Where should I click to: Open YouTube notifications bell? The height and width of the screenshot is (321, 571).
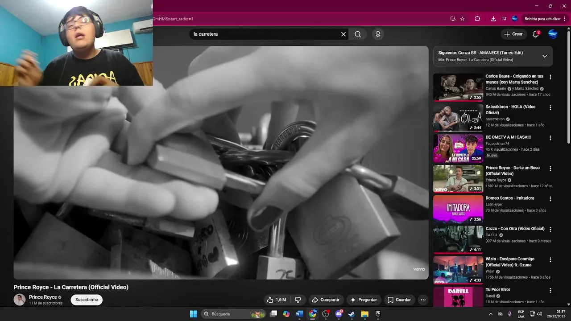[x=536, y=34]
